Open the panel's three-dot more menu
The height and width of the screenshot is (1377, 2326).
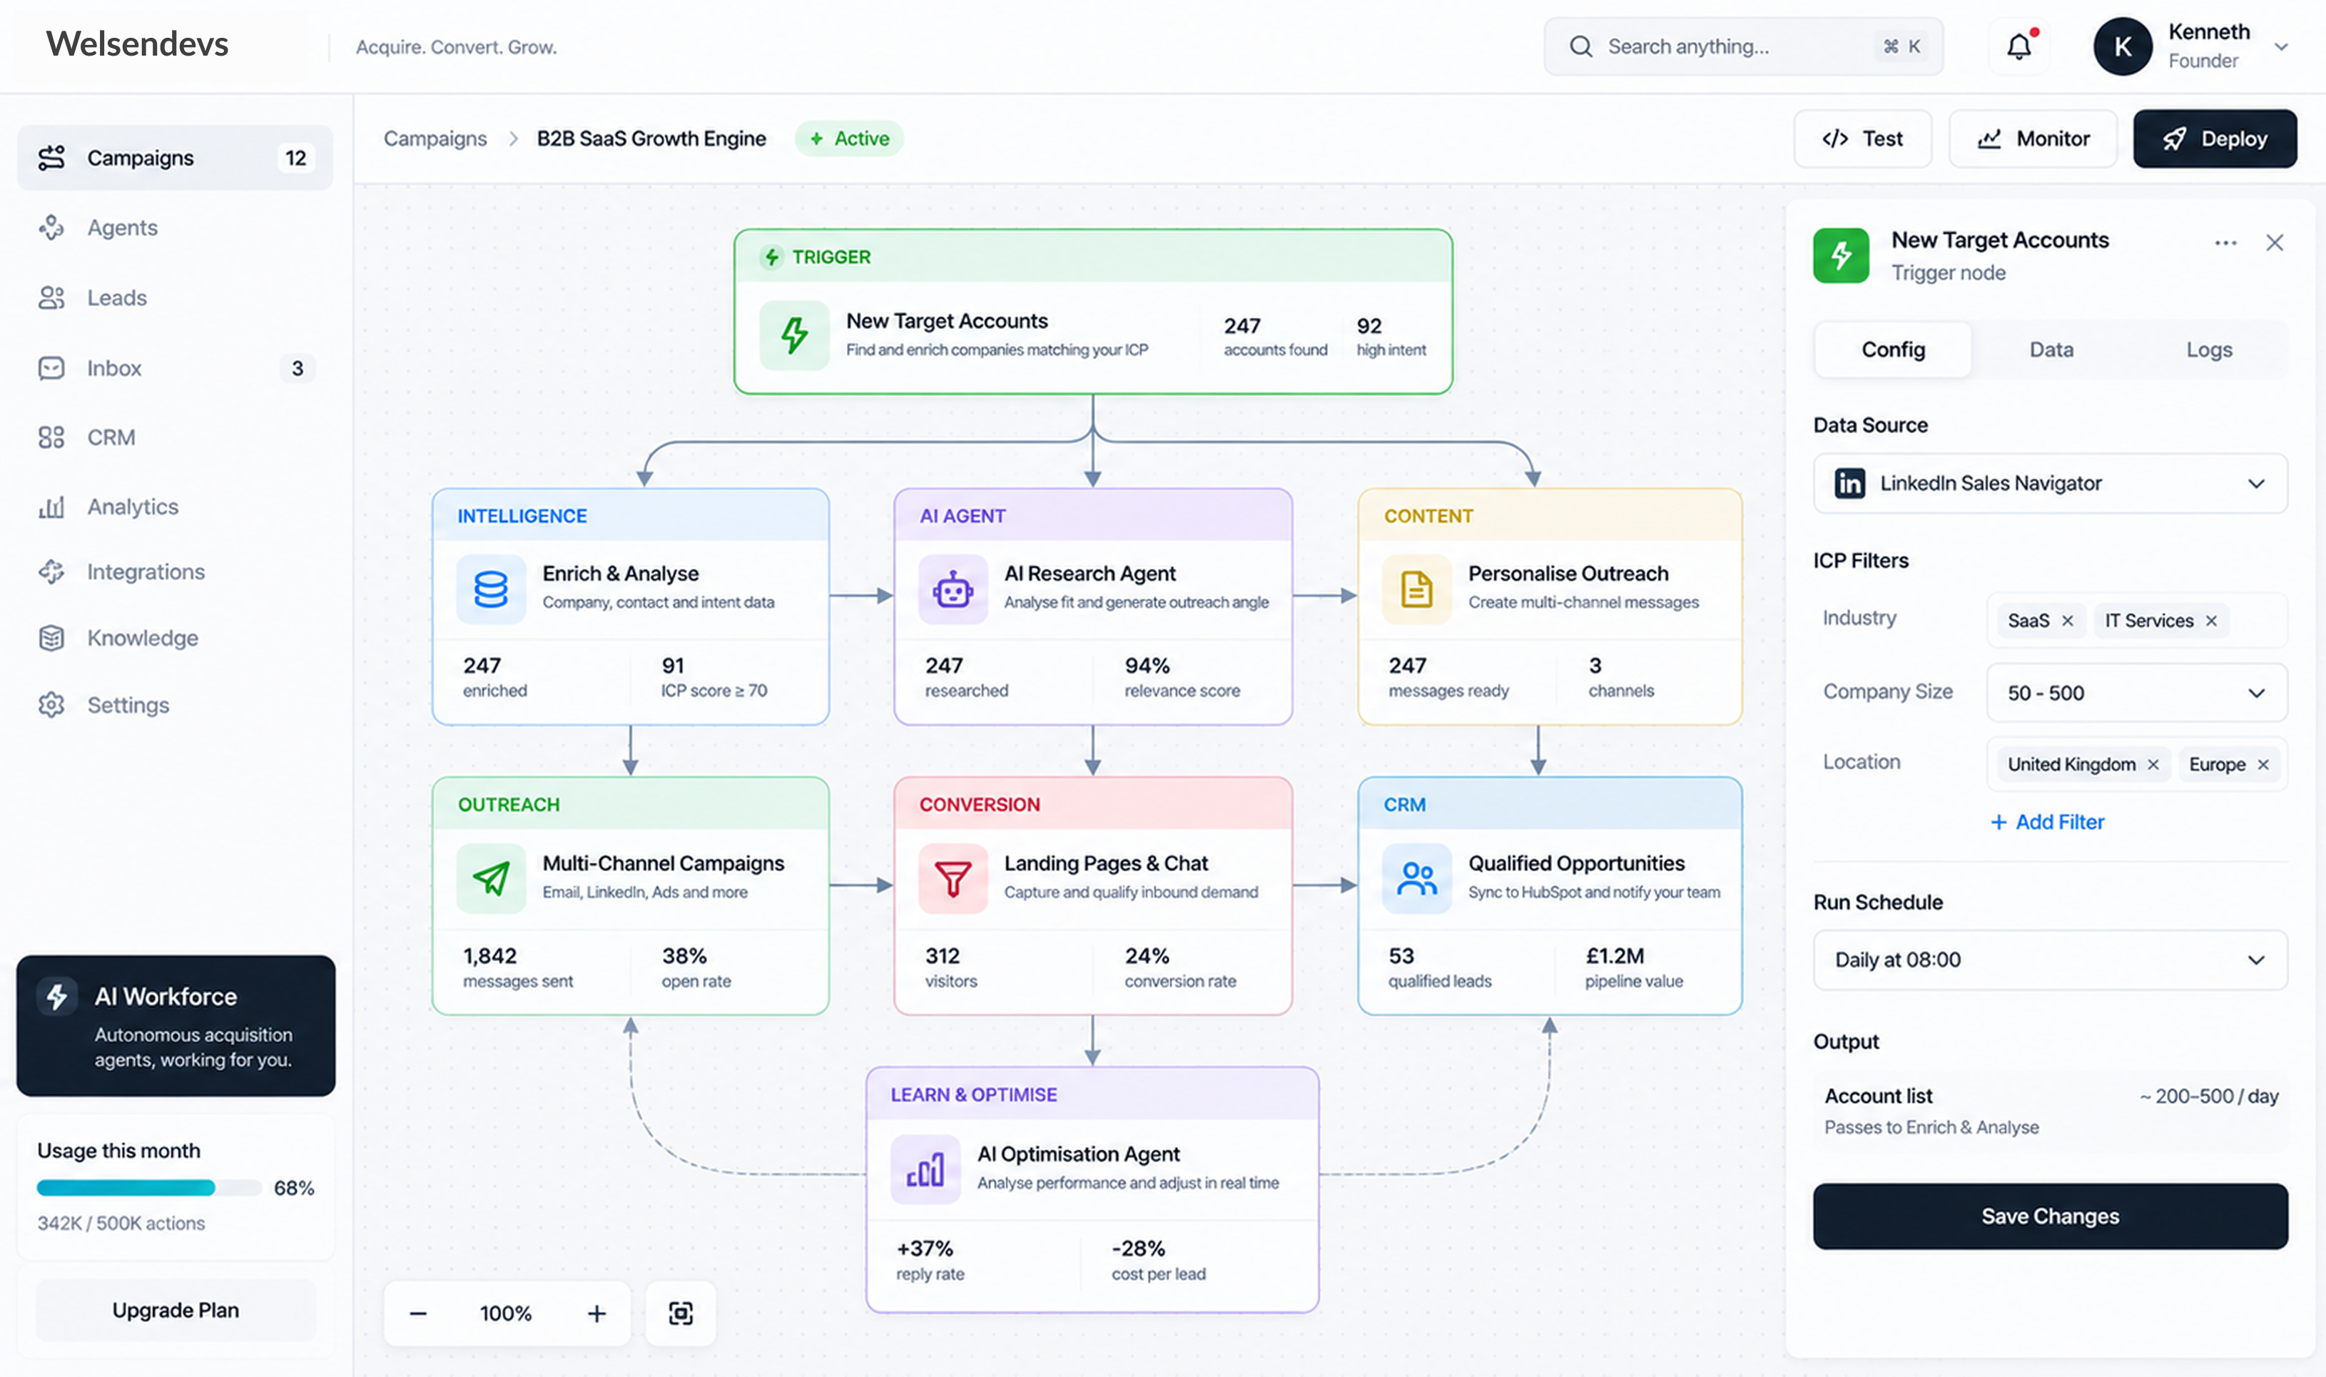(x=2225, y=243)
